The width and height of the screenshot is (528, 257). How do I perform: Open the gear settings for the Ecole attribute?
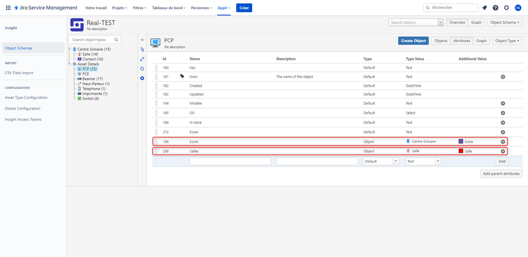[x=503, y=142]
